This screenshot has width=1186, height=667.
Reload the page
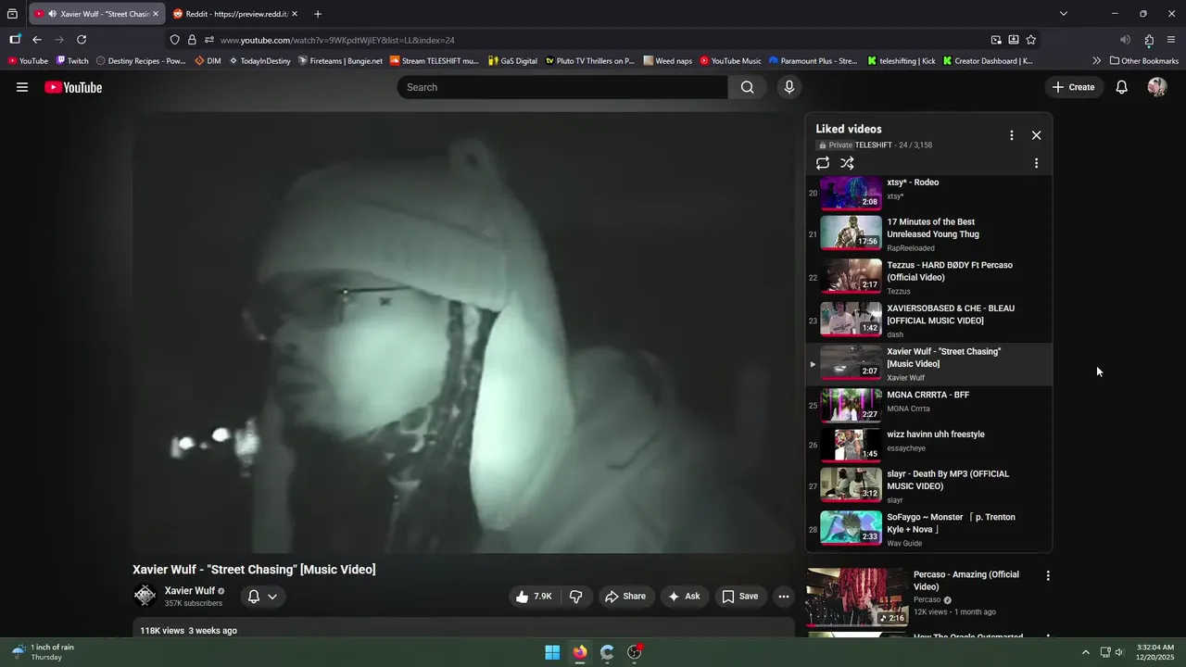(82, 40)
